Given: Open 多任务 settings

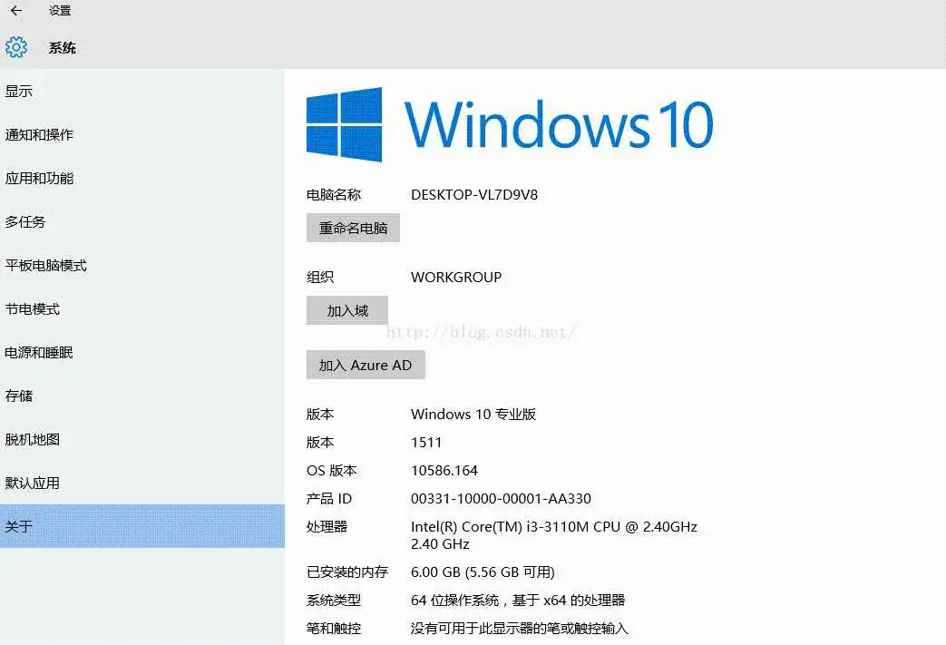Looking at the screenshot, I should [25, 221].
